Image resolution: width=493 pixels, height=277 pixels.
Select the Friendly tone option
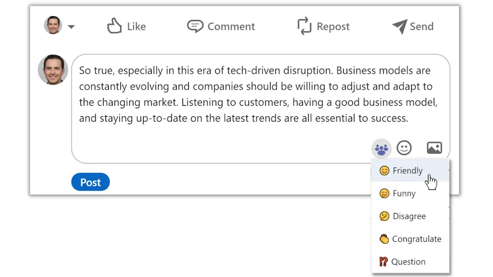[x=408, y=170]
